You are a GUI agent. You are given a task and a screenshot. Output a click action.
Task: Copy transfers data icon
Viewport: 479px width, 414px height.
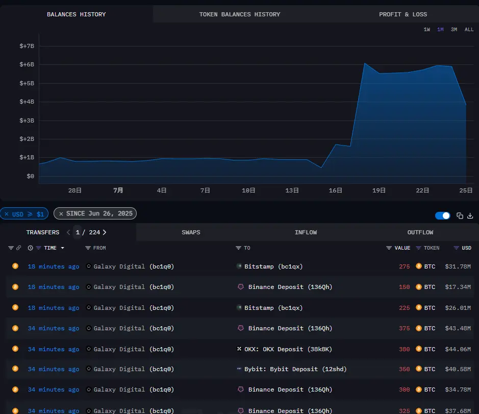point(460,216)
